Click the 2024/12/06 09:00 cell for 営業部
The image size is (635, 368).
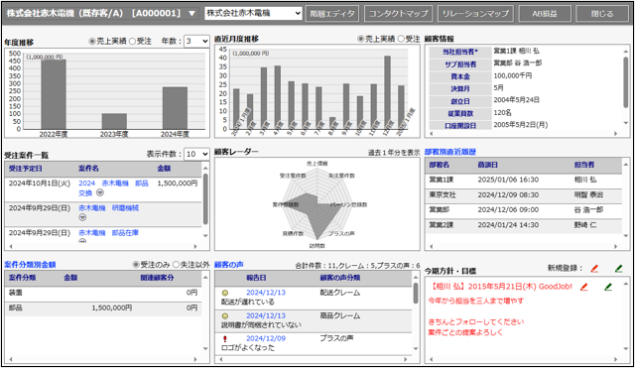[508, 210]
